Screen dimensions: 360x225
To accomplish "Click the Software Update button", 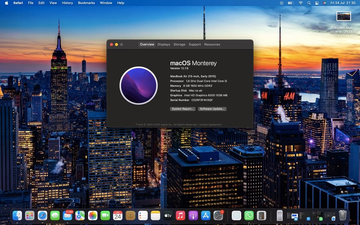I will pos(212,109).
